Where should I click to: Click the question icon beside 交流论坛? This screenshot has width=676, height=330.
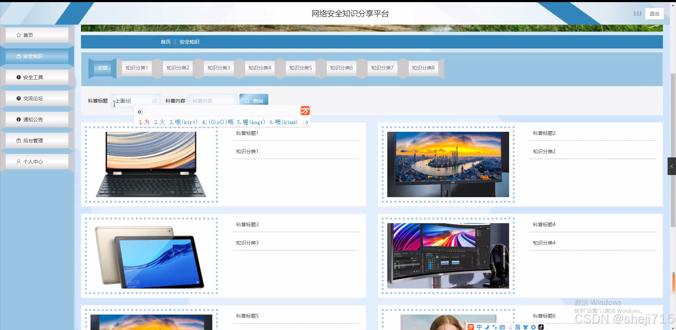click(19, 98)
